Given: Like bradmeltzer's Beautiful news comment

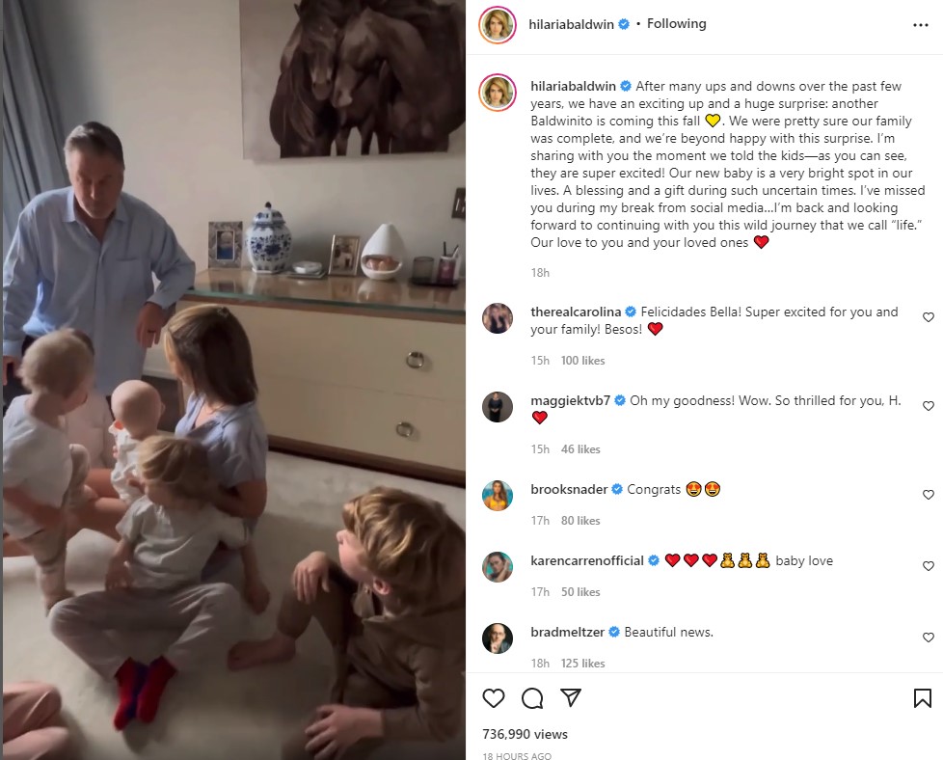Looking at the screenshot, I should (928, 638).
